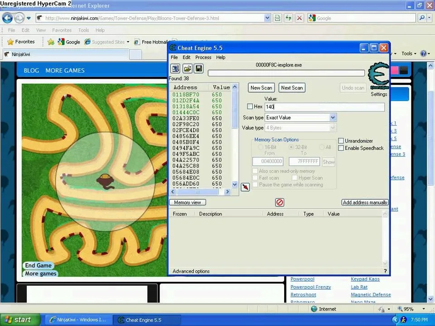Image resolution: width=435 pixels, height=326 pixels.
Task: Toggle the Hex checkbox
Action: tap(250, 106)
